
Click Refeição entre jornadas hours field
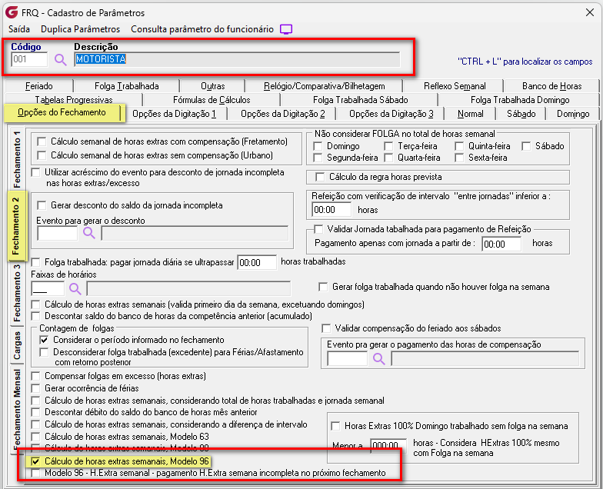point(331,210)
